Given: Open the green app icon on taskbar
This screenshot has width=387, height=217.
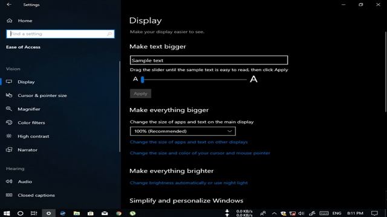Looking at the screenshot, I should point(132,213).
